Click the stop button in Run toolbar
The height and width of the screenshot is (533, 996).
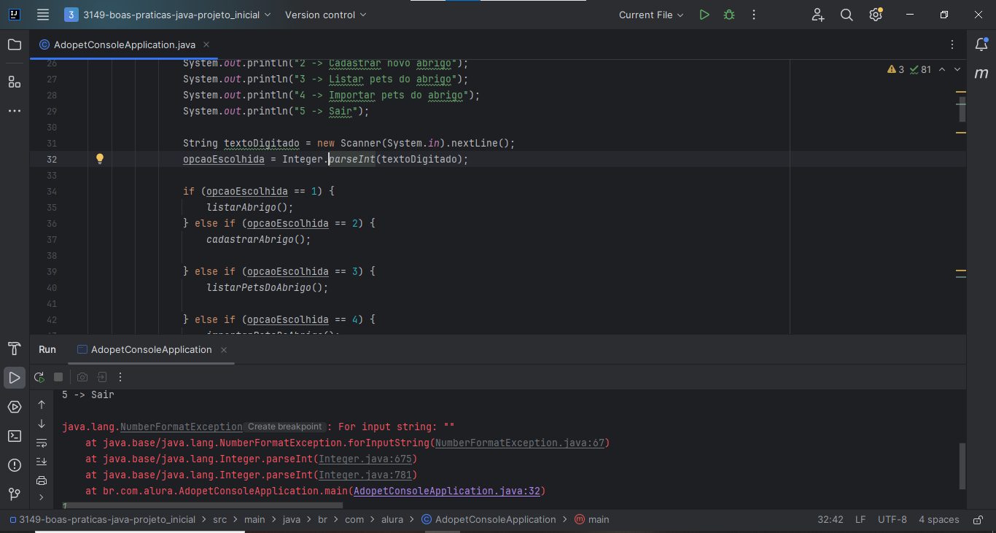(58, 377)
